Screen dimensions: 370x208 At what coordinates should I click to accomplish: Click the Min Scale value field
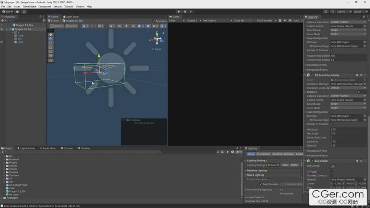tap(348, 129)
